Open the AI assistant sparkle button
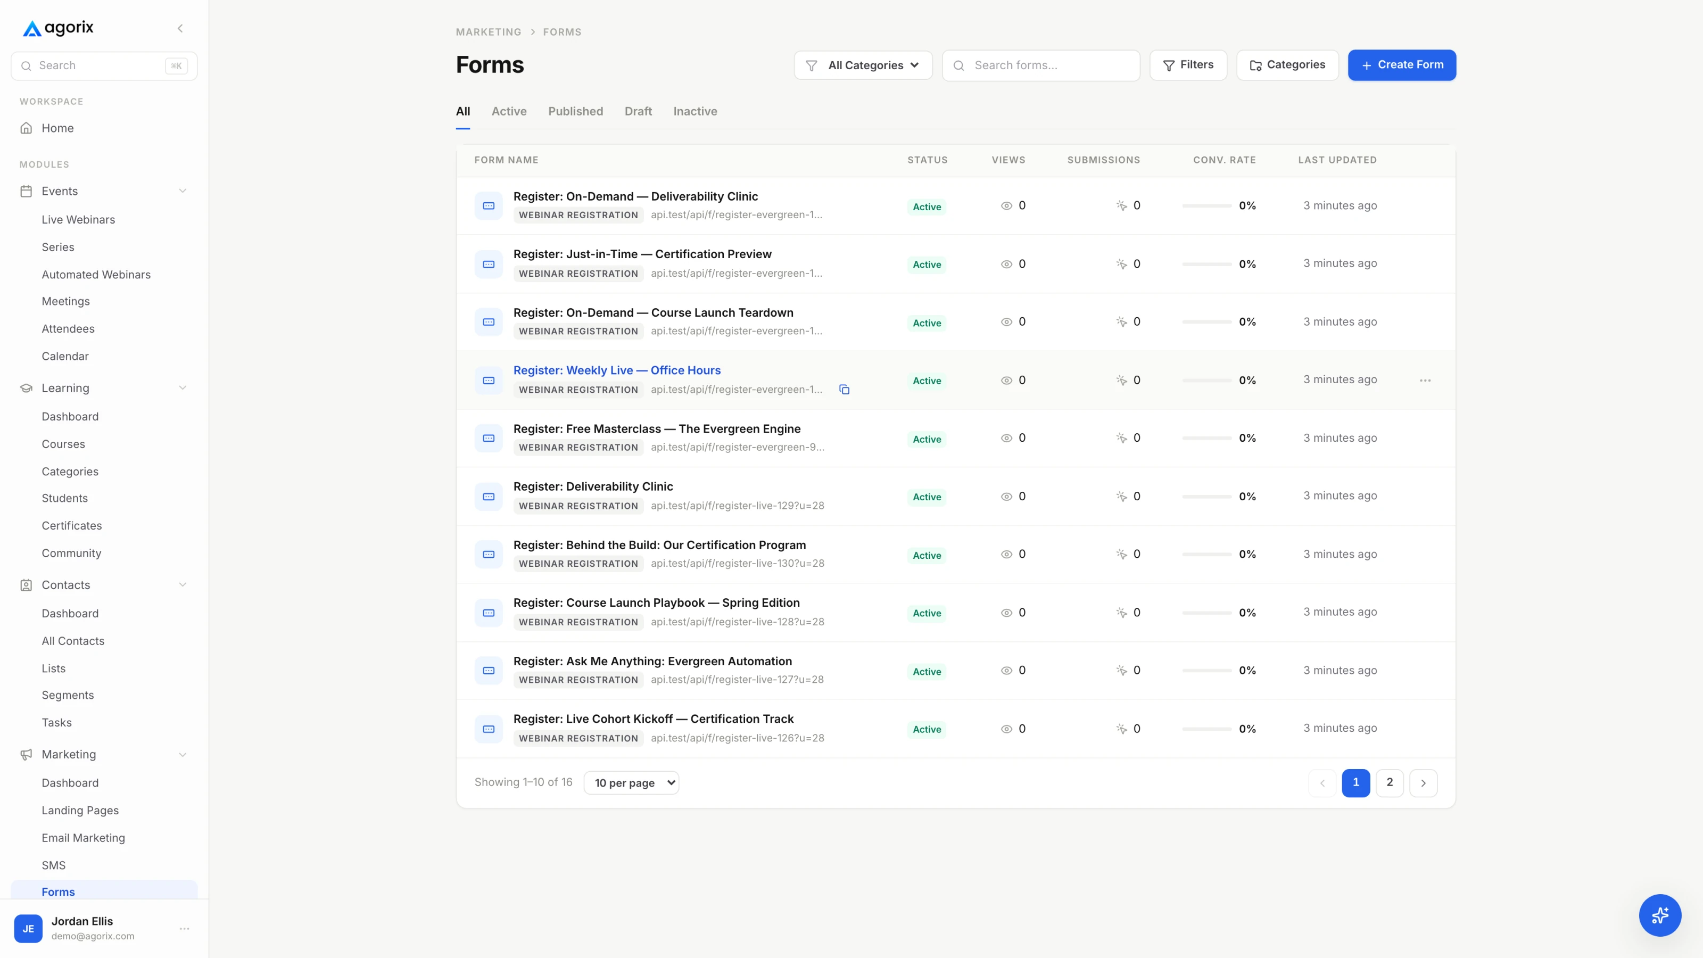Screen dimensions: 1703x958 [1660, 915]
